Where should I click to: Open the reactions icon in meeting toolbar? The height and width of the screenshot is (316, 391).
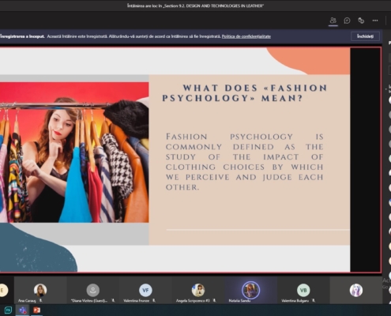coord(361,21)
